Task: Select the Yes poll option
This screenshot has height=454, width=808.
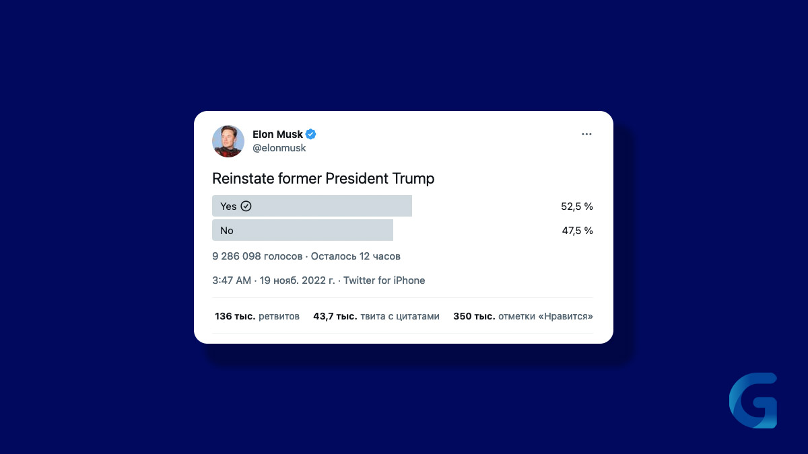Action: [403, 206]
